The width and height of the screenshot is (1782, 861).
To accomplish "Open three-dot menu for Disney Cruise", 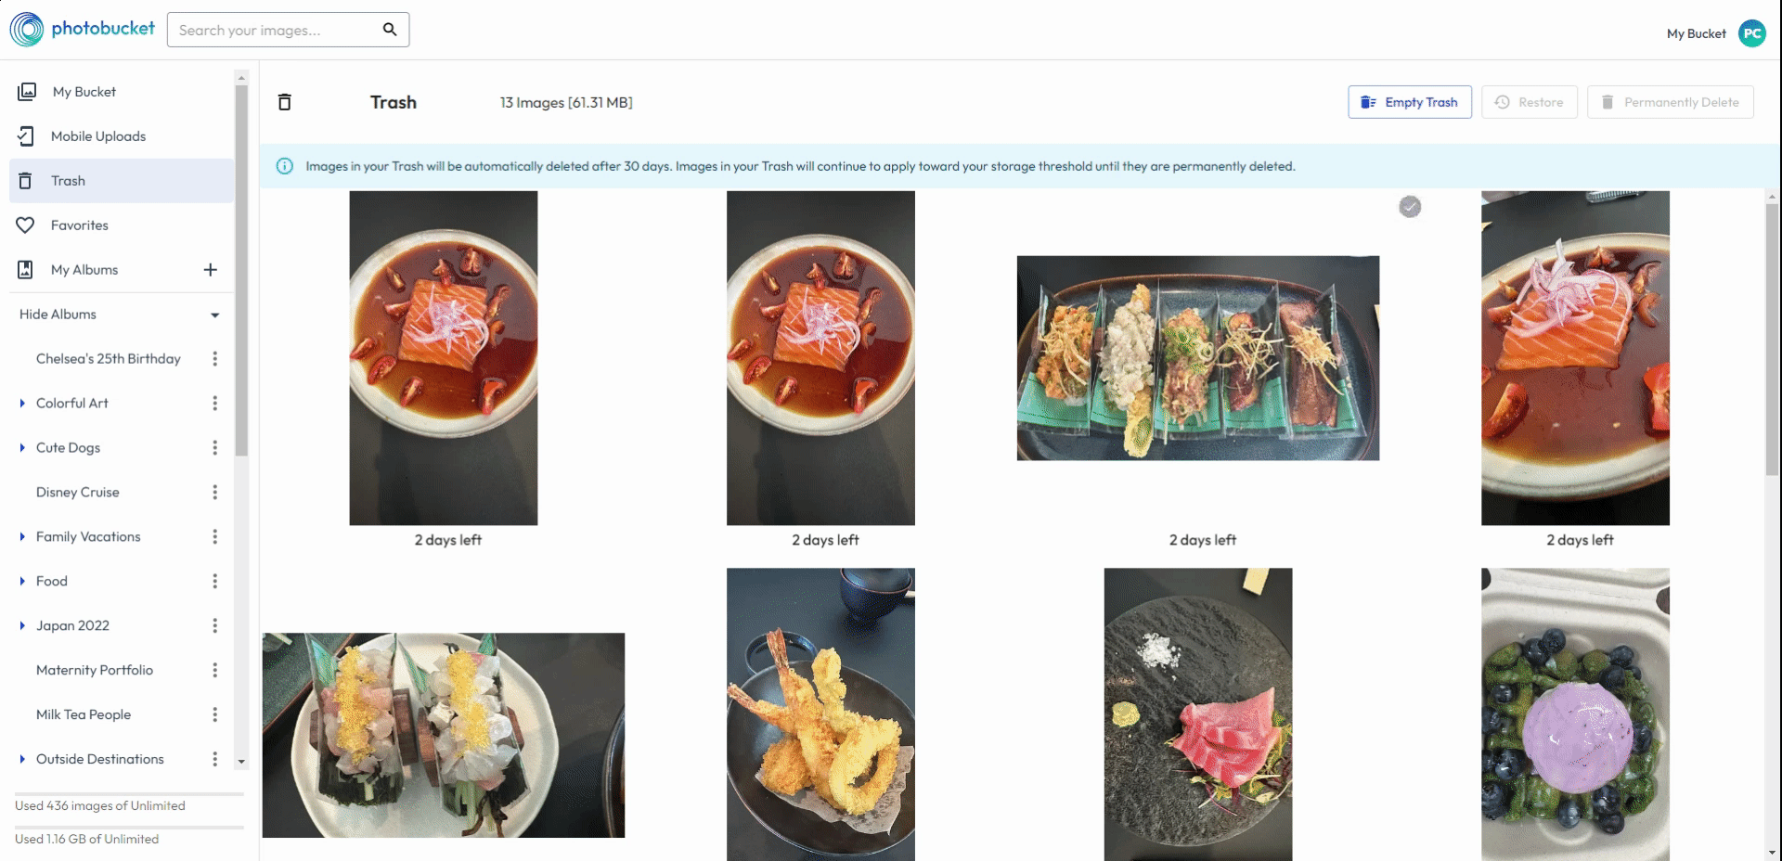I will 215,493.
